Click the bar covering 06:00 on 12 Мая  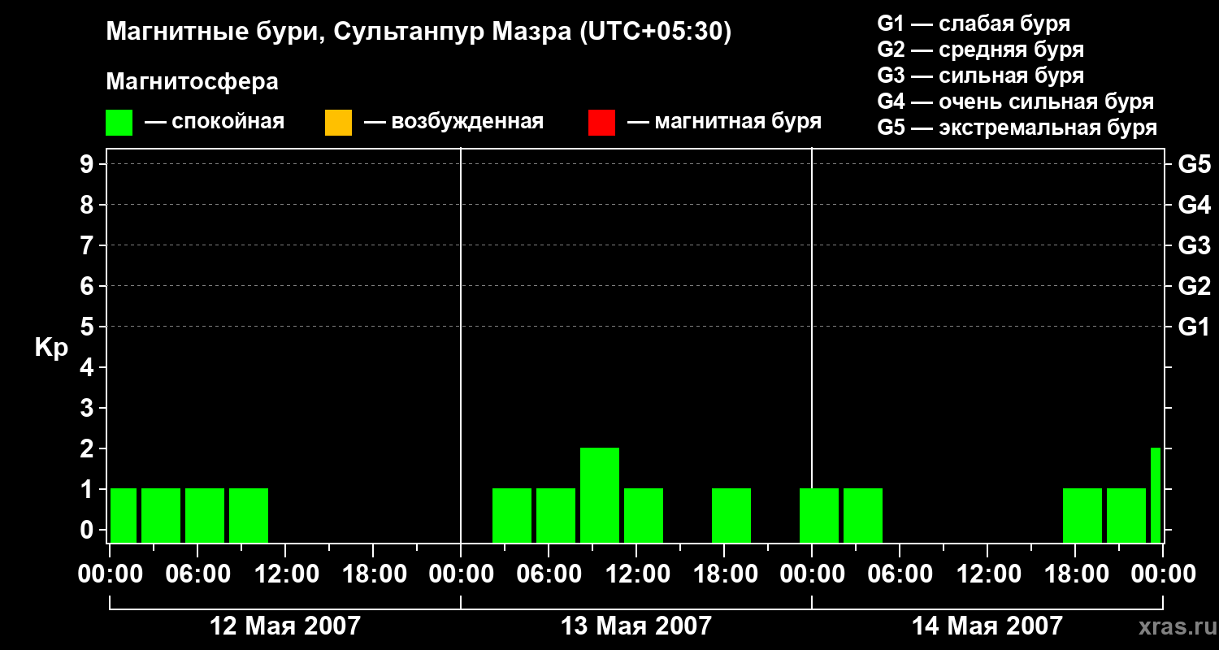[x=205, y=515]
